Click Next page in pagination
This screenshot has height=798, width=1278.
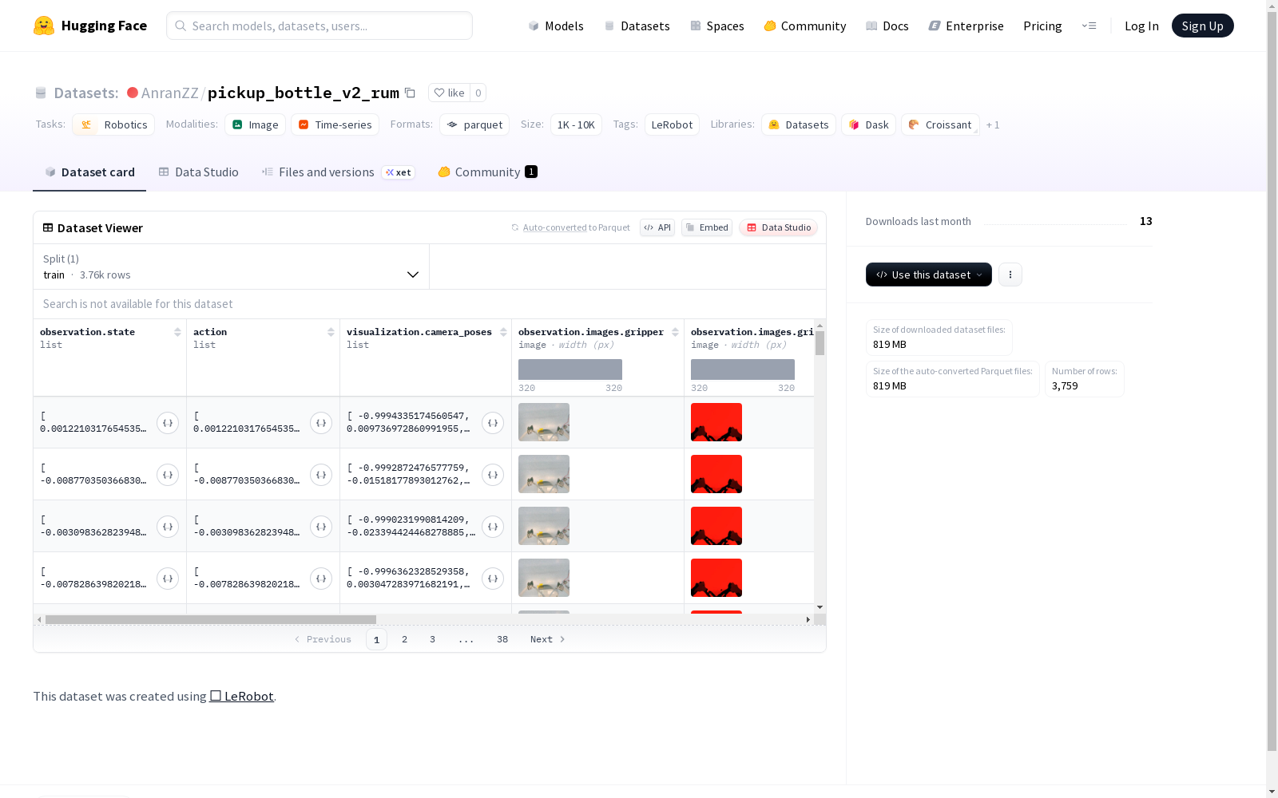pos(547,639)
